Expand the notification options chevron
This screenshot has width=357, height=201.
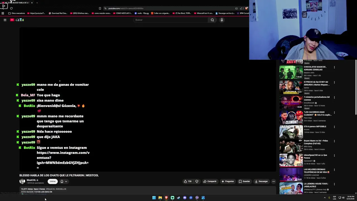pos(66,181)
